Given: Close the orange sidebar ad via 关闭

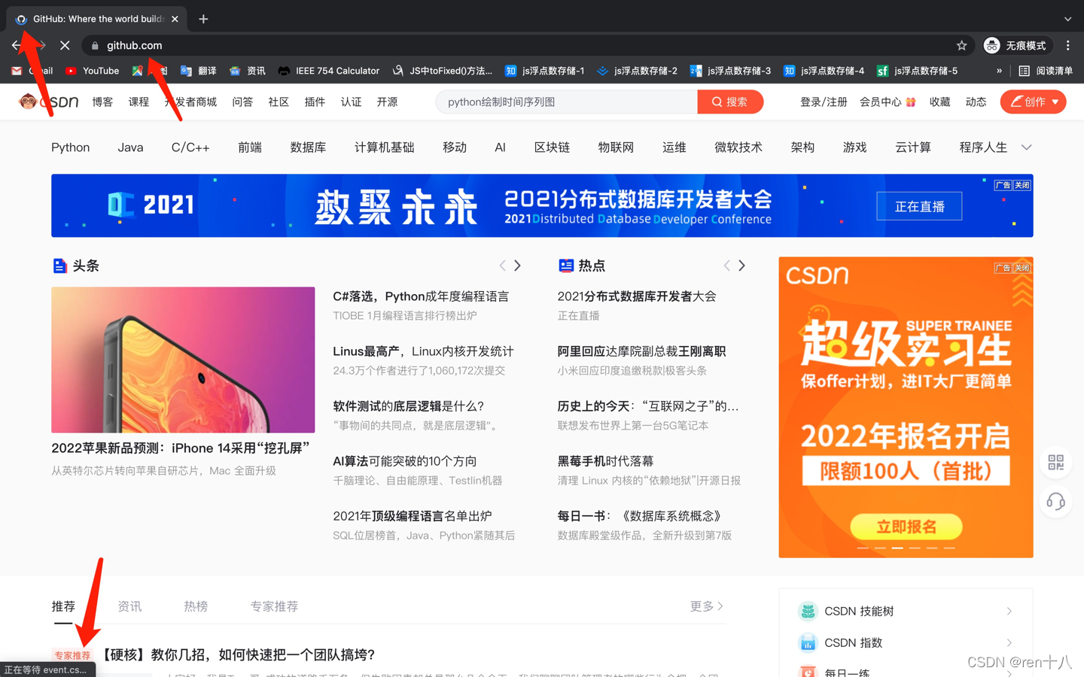Looking at the screenshot, I should [1022, 268].
